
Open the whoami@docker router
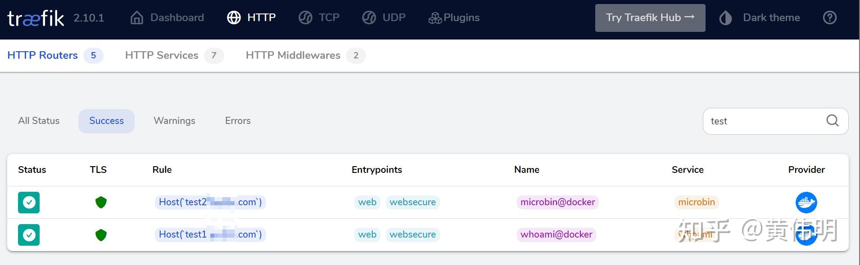tap(556, 234)
